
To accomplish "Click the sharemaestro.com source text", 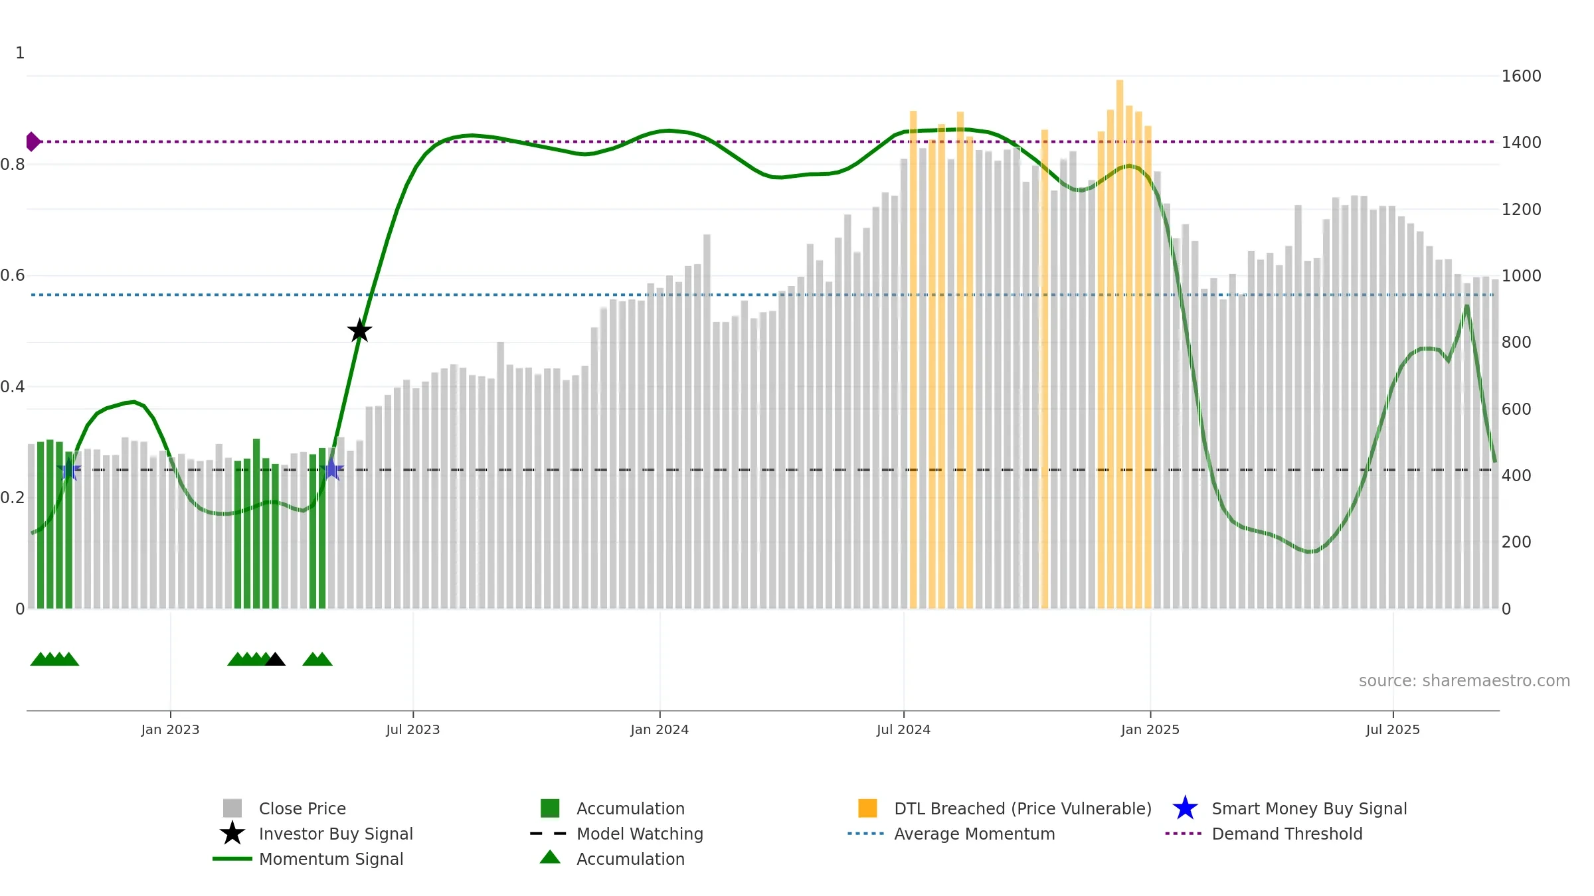I will (1464, 681).
